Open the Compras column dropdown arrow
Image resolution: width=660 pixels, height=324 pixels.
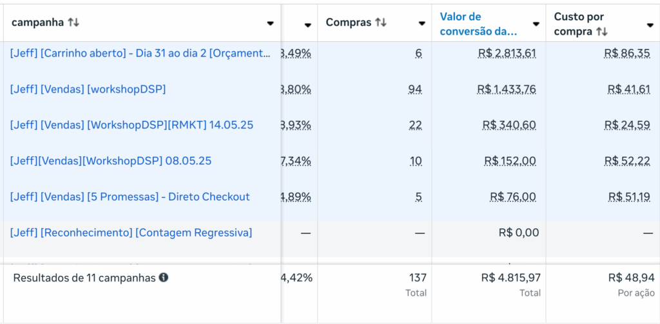click(x=422, y=24)
